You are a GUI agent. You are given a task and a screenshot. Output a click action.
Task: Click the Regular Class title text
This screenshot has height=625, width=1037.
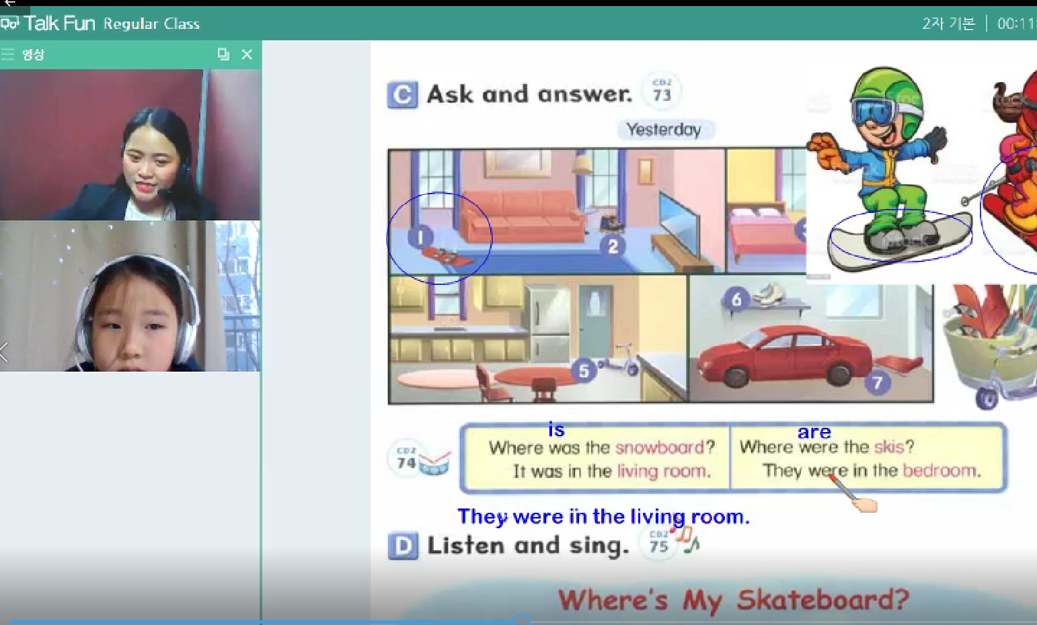pos(151,24)
